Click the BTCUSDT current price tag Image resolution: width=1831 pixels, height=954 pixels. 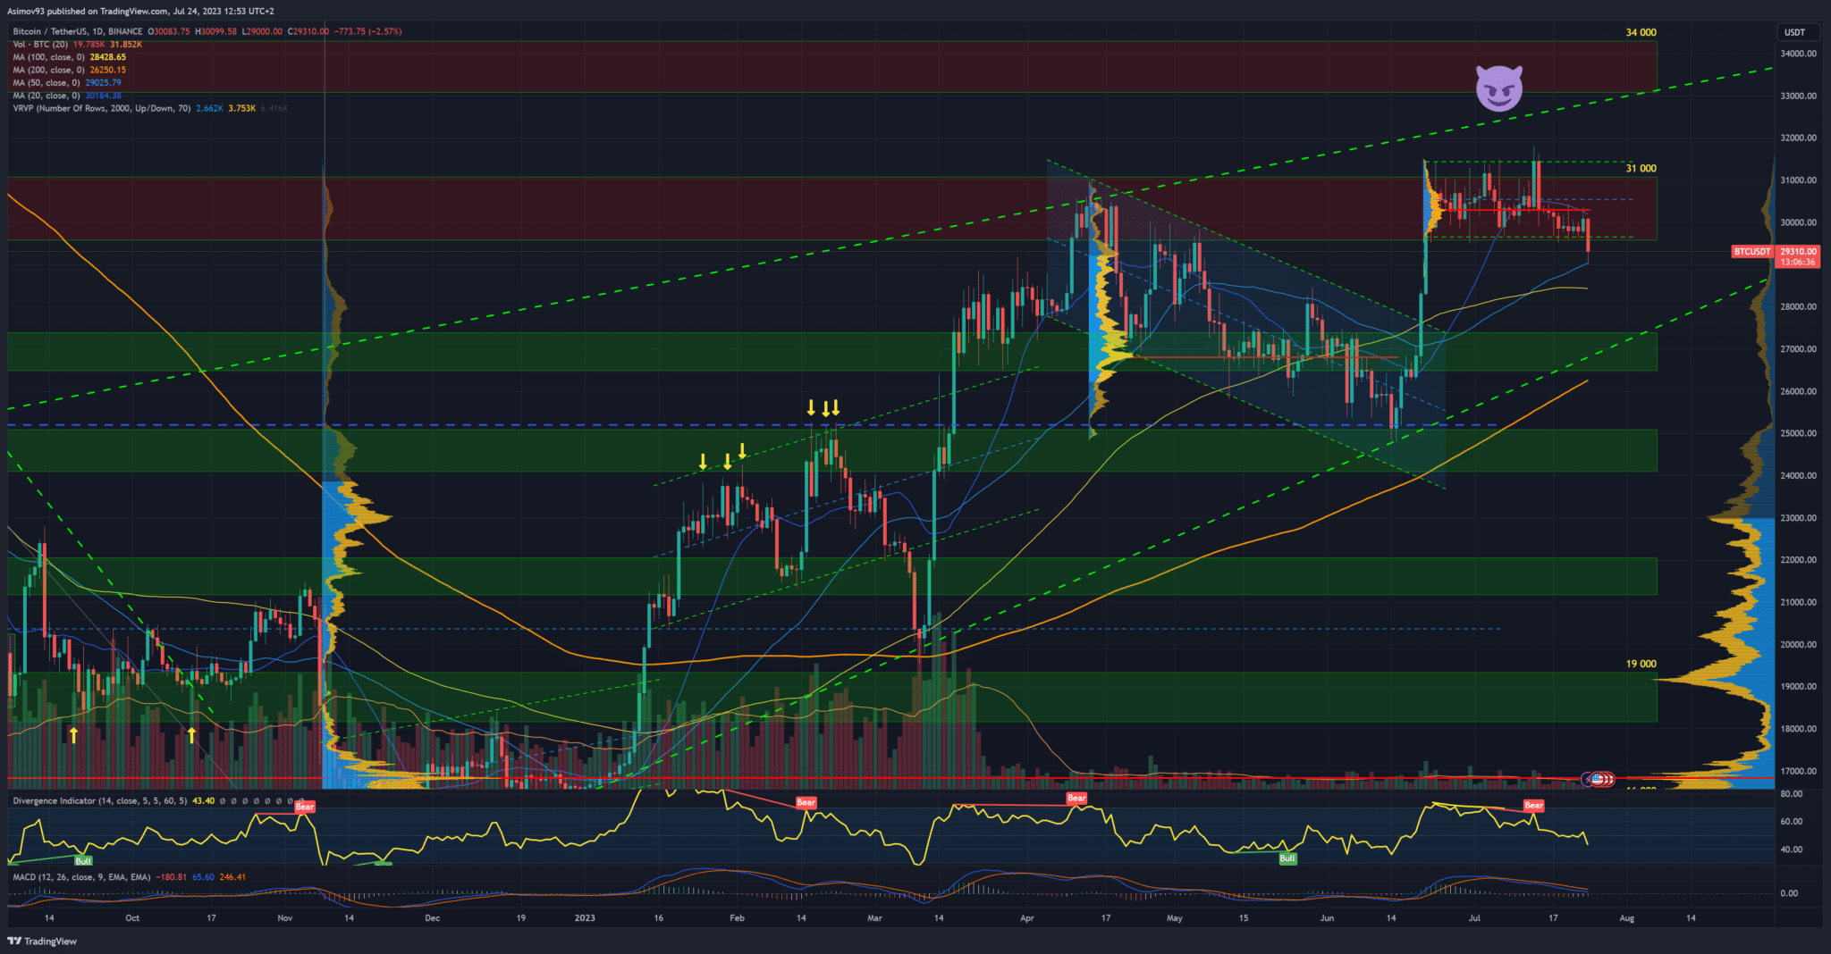point(1752,252)
